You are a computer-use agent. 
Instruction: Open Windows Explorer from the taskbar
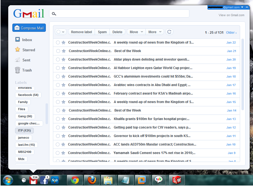click(x=108, y=180)
